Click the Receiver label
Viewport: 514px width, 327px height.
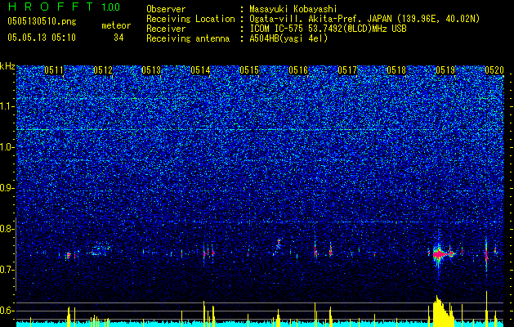pos(166,29)
